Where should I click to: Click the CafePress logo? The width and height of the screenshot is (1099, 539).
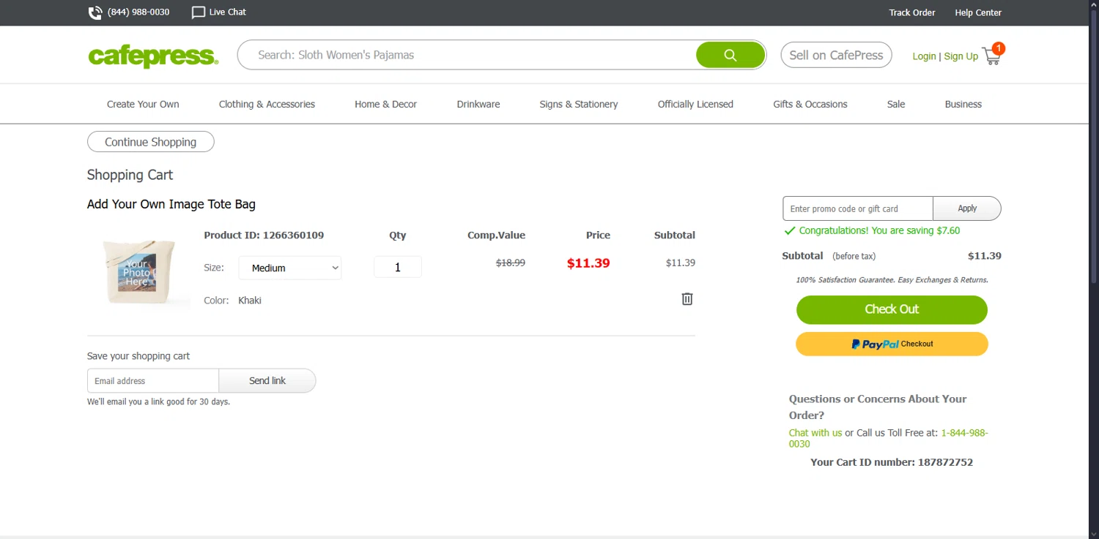tap(153, 56)
